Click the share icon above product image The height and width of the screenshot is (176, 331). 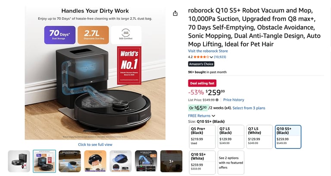(x=175, y=14)
